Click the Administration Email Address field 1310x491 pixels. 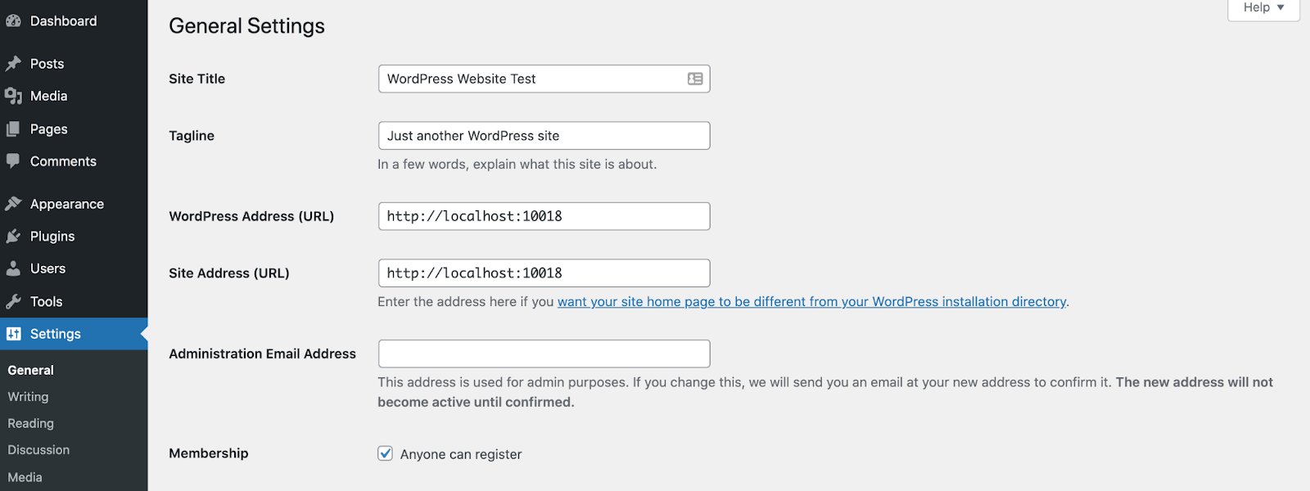[544, 354]
